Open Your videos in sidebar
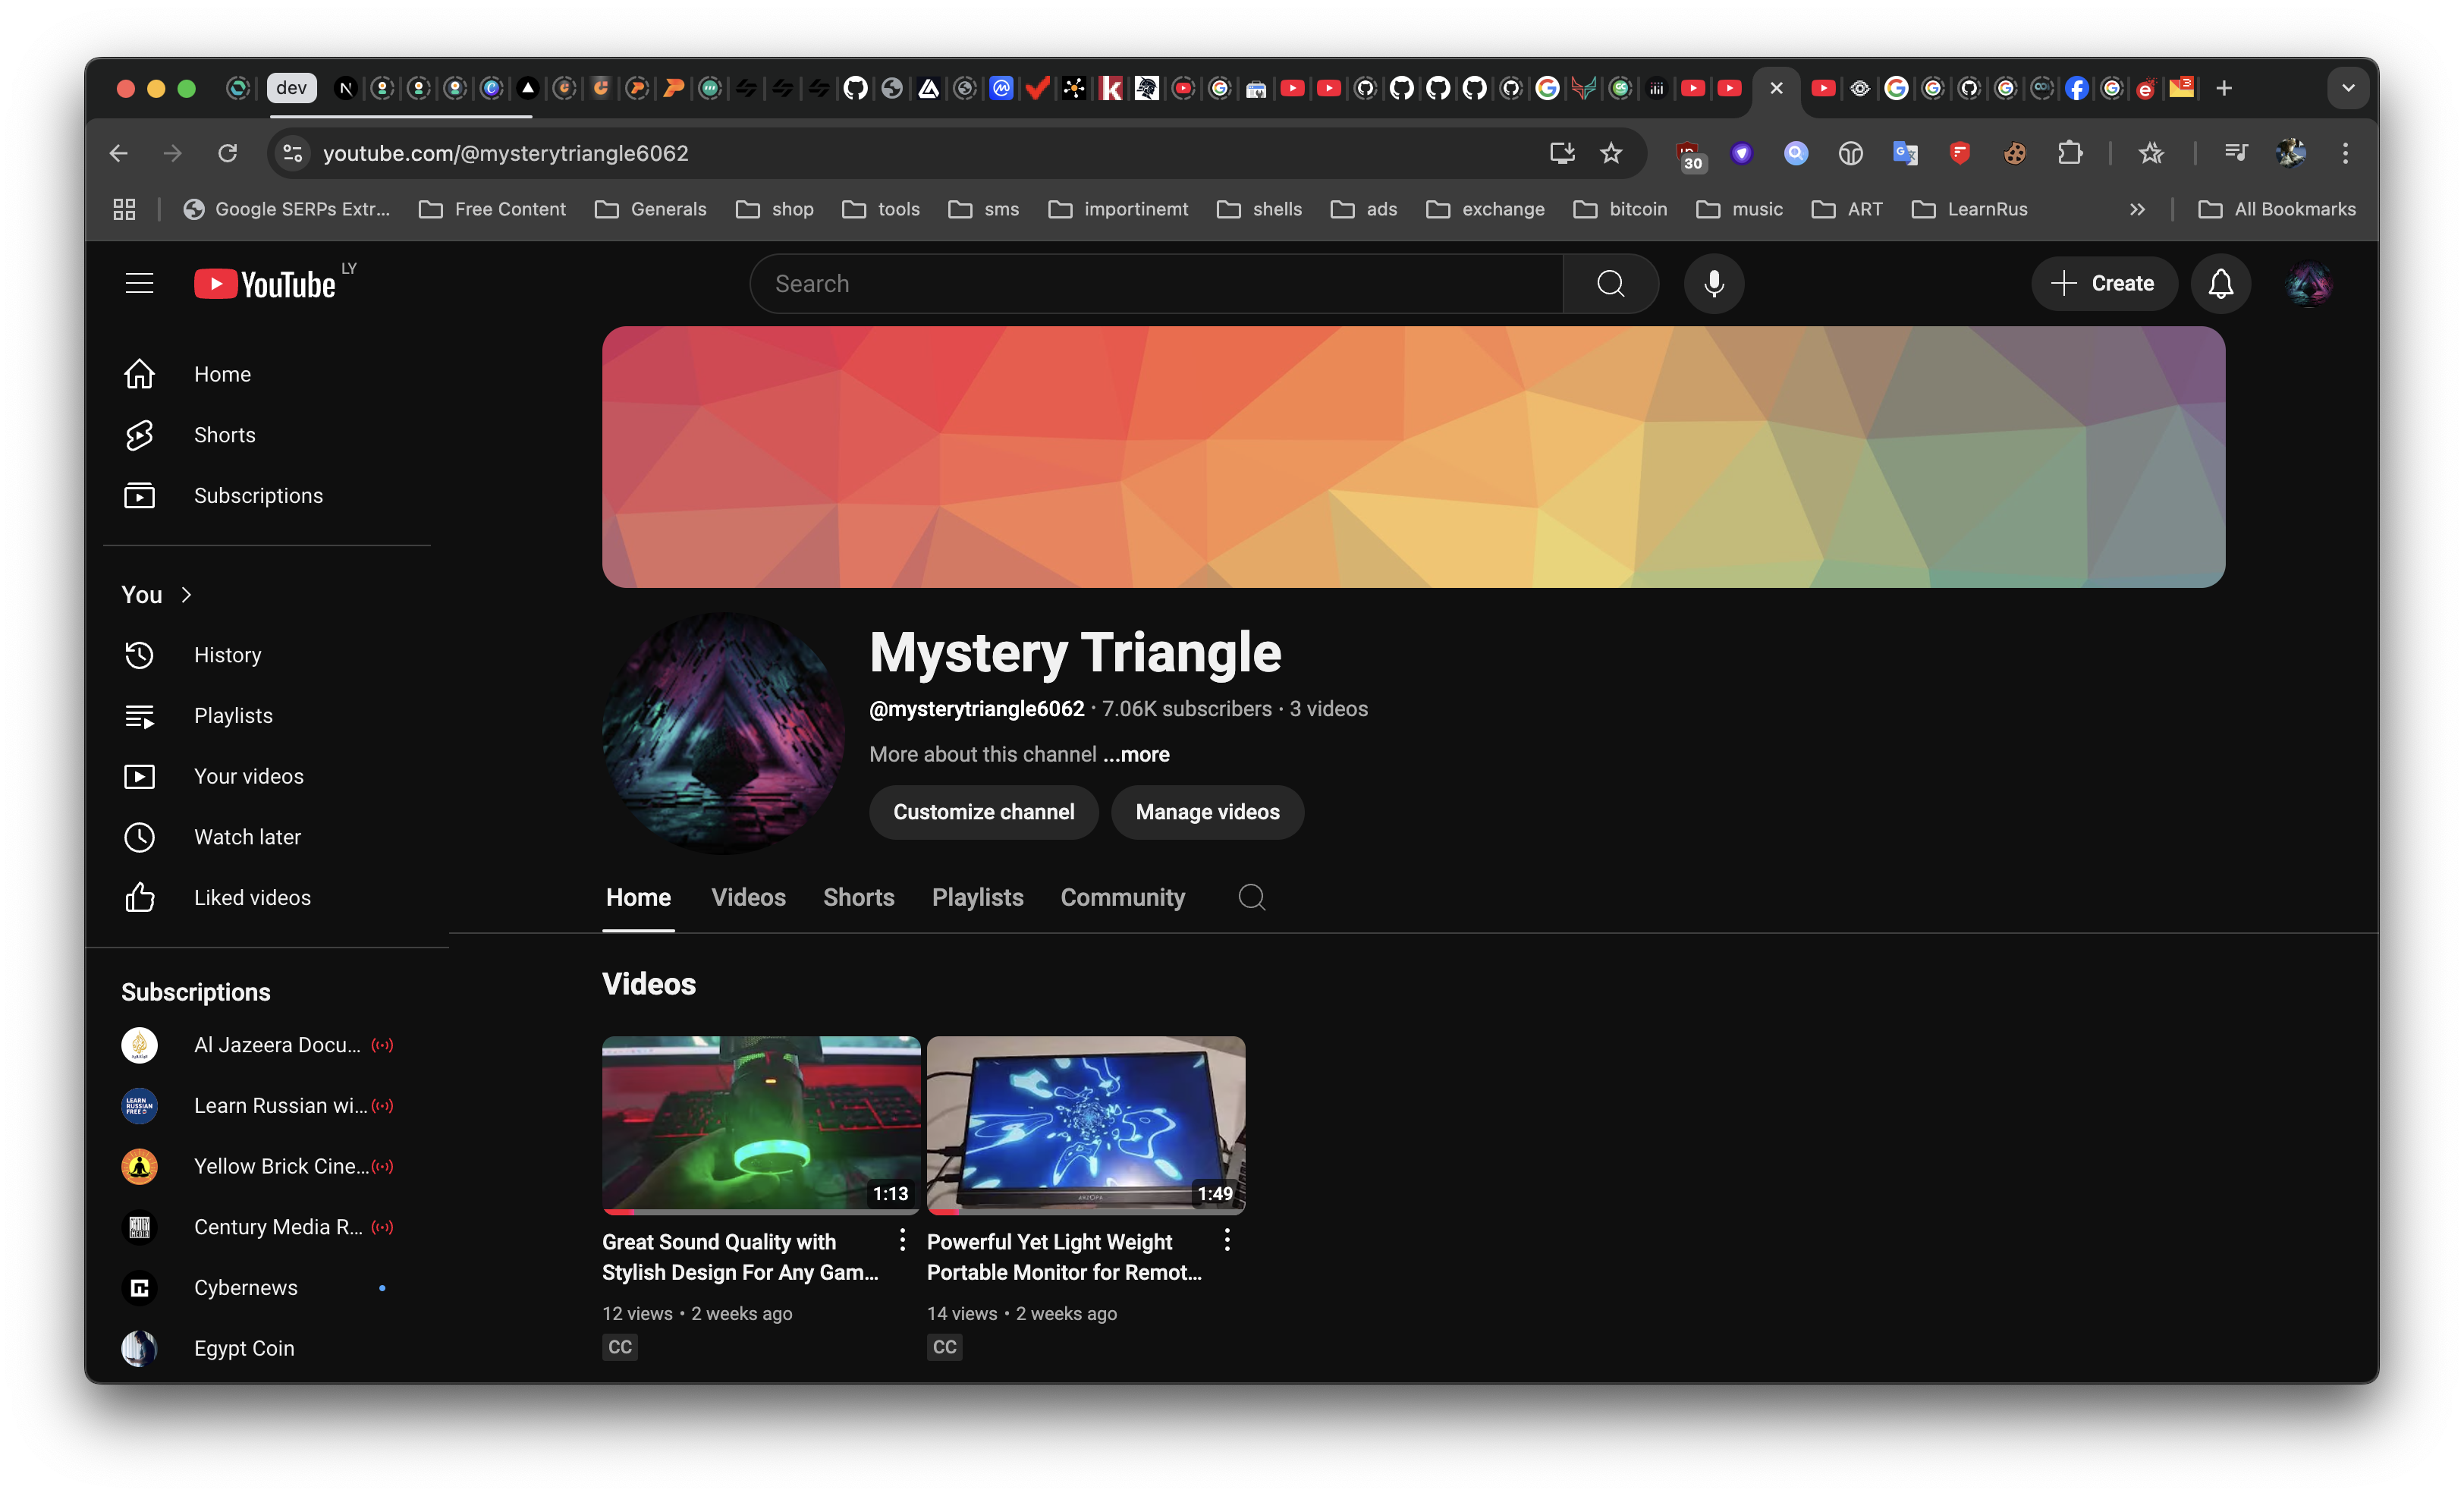2464x1496 pixels. coord(266,777)
